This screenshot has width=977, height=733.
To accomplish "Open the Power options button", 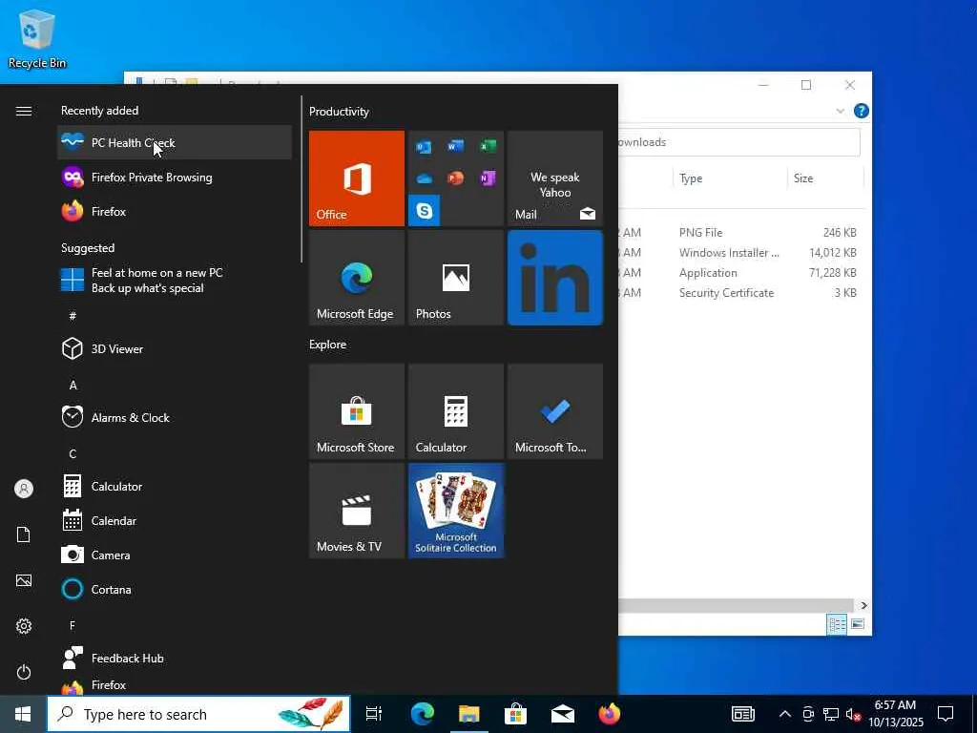I will tap(24, 672).
